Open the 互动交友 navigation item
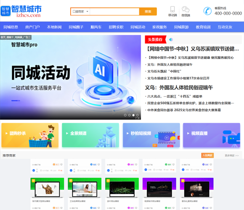This screenshot has height=210, width=244. point(225,27)
